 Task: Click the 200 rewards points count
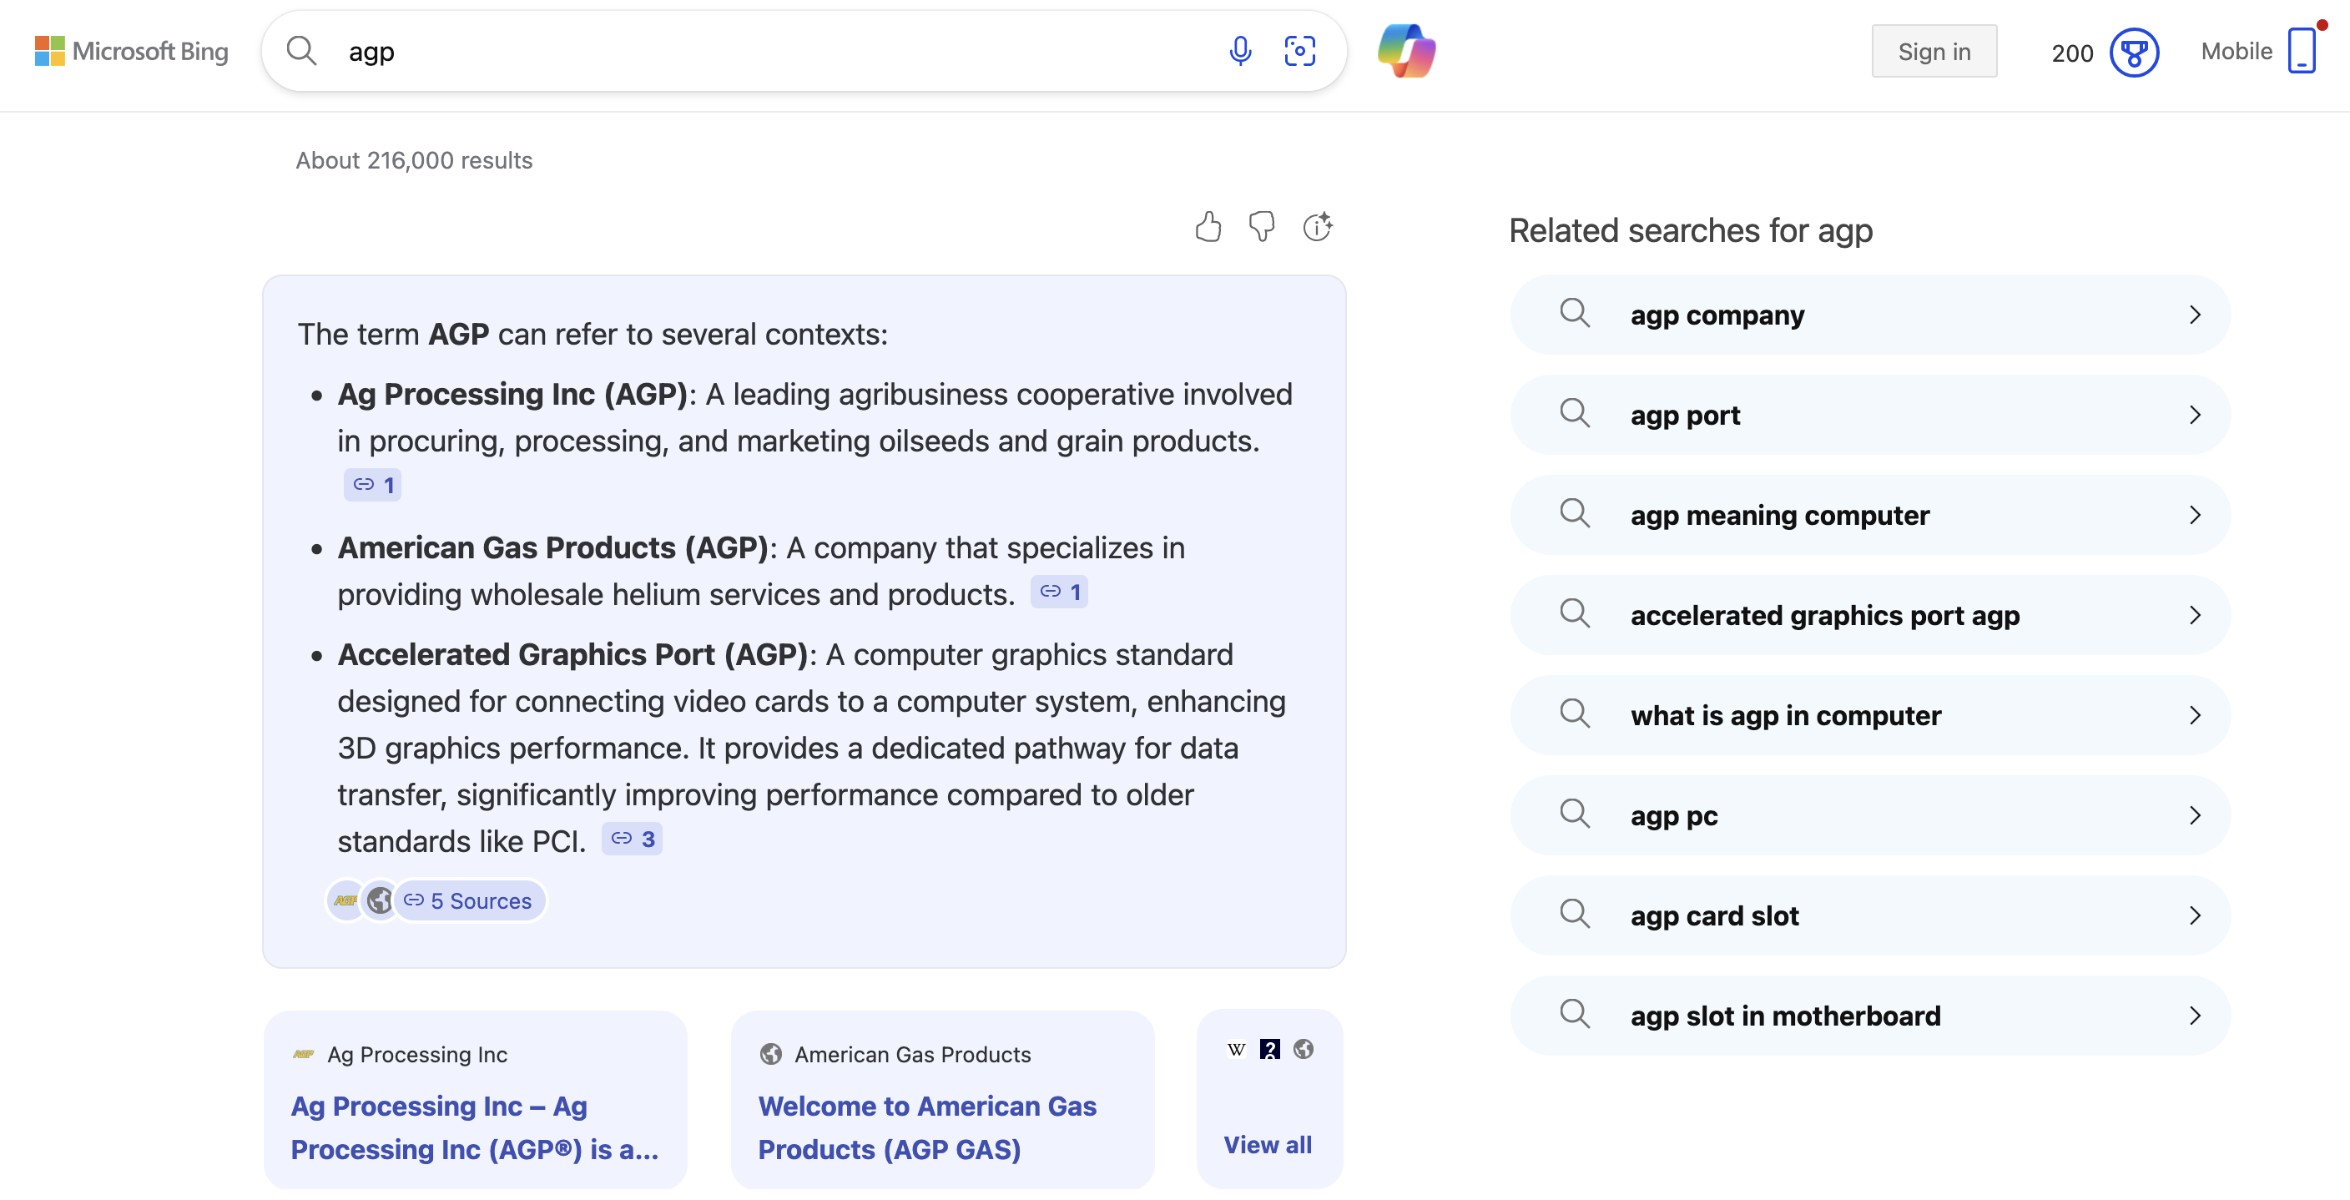2072,53
